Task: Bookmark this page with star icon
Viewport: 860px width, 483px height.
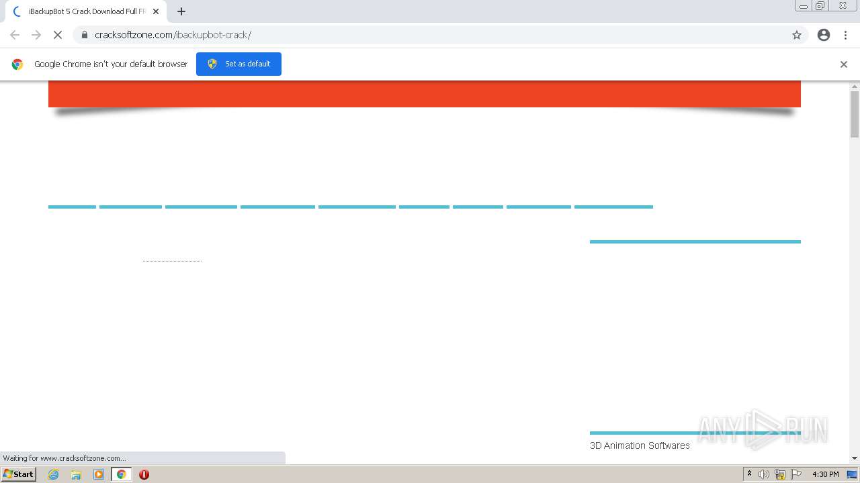Action: pos(797,35)
